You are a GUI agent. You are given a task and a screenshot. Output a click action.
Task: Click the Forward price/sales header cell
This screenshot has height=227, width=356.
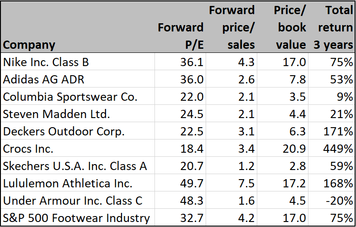point(232,27)
